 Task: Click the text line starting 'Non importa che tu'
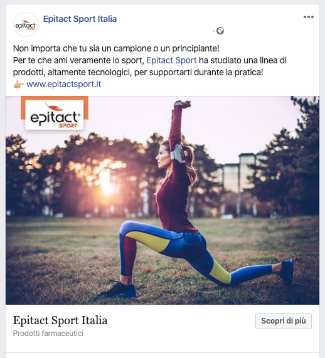coord(116,48)
